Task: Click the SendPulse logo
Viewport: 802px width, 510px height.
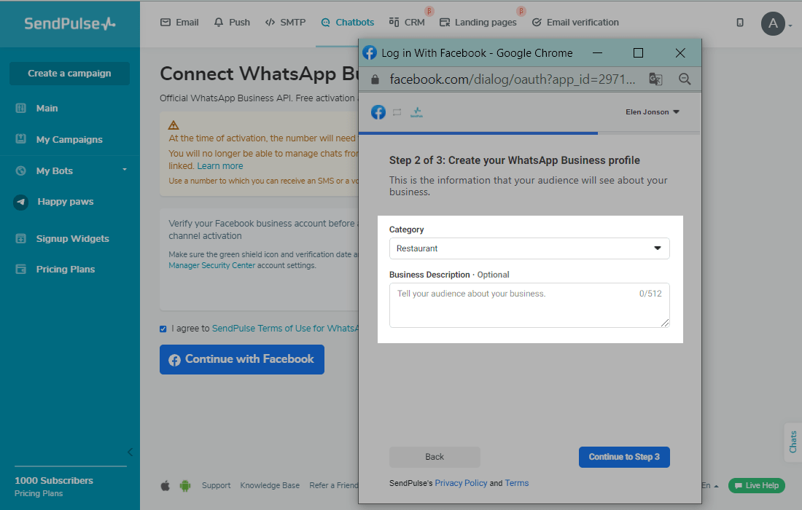Action: click(x=69, y=23)
